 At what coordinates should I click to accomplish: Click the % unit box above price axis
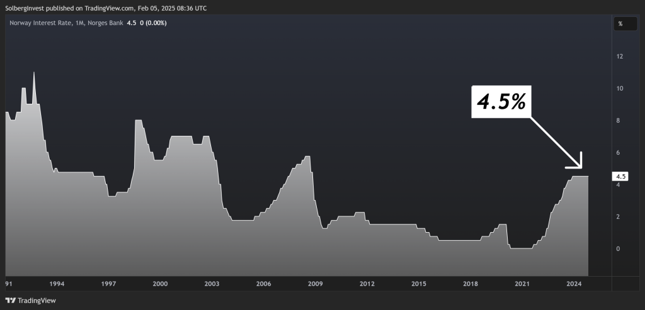point(620,23)
